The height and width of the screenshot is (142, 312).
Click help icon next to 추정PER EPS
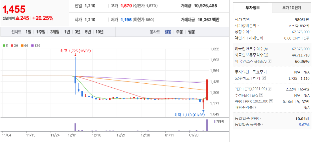pos(261,95)
